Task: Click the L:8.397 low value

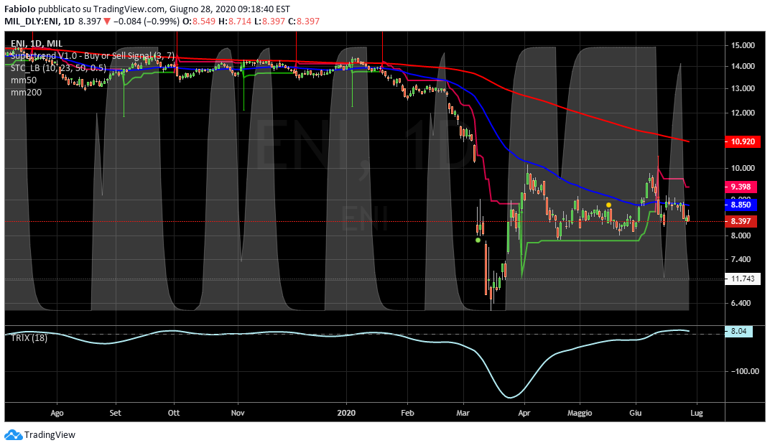Action: (x=269, y=22)
